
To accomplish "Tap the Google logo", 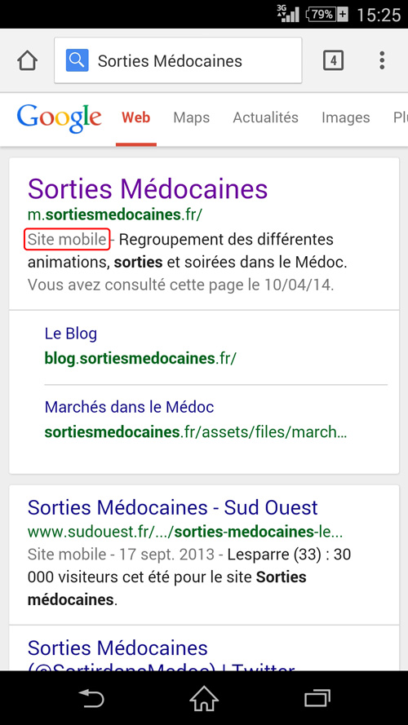I will coord(60,118).
